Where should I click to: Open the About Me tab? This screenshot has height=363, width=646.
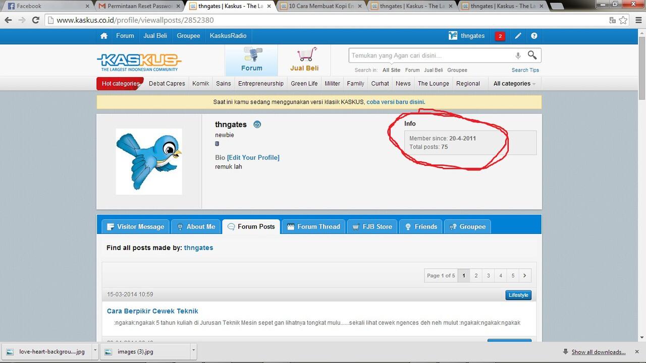point(196,226)
